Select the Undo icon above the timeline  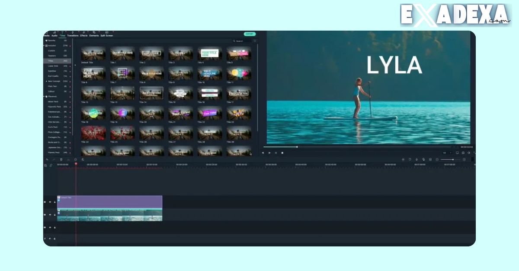pos(47,160)
